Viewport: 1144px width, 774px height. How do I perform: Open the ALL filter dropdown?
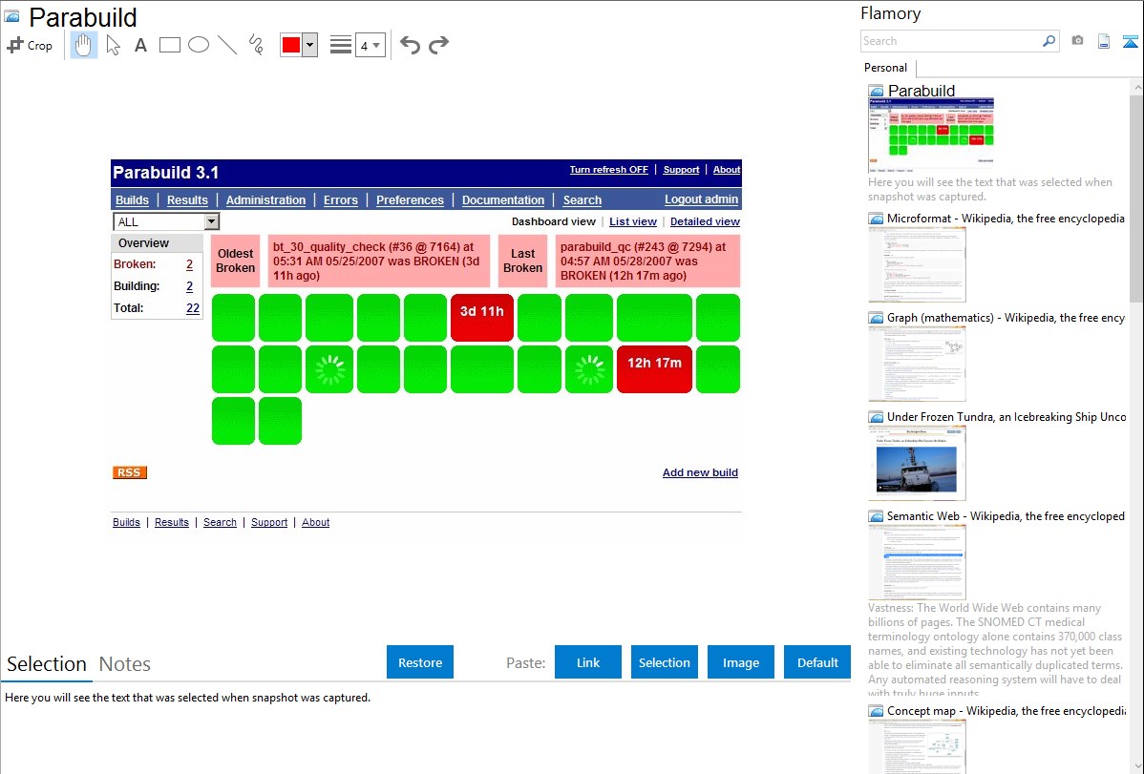point(166,221)
